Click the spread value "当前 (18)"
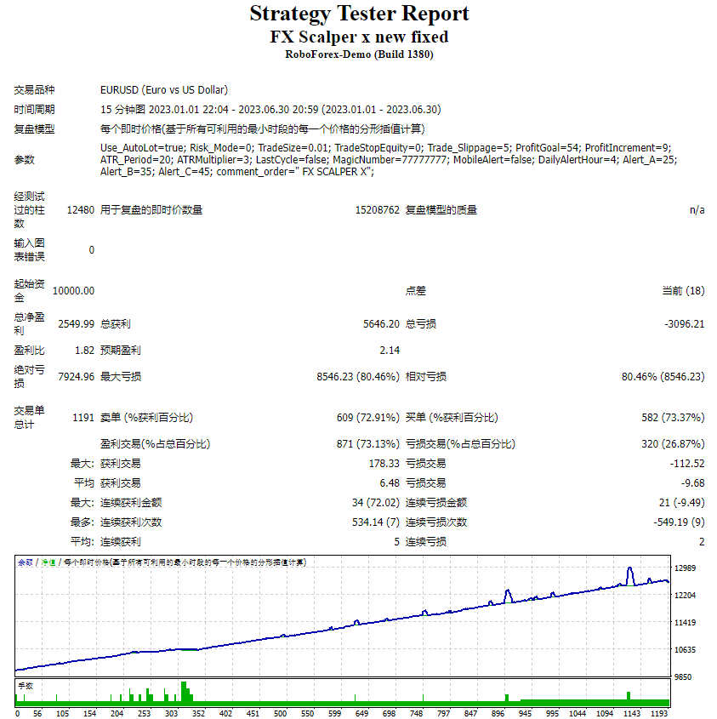 [683, 291]
